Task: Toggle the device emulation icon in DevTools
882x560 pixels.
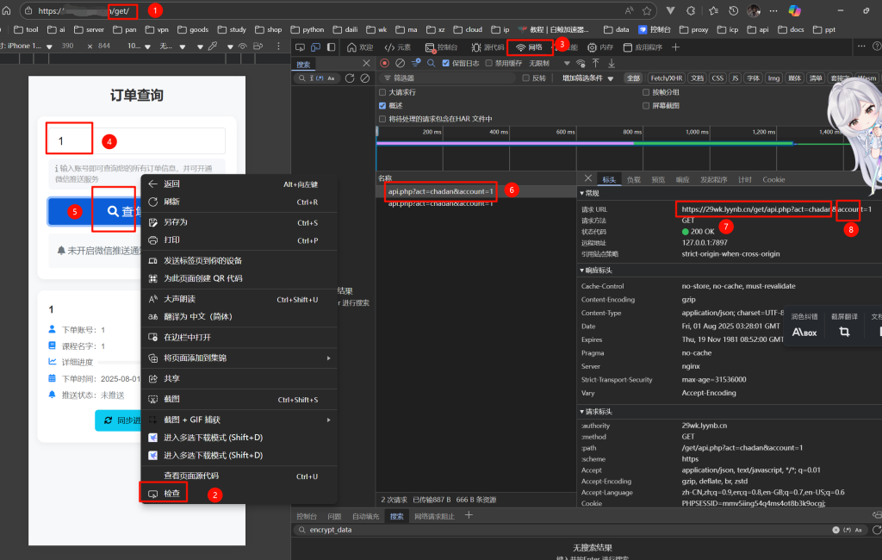Action: click(x=316, y=47)
